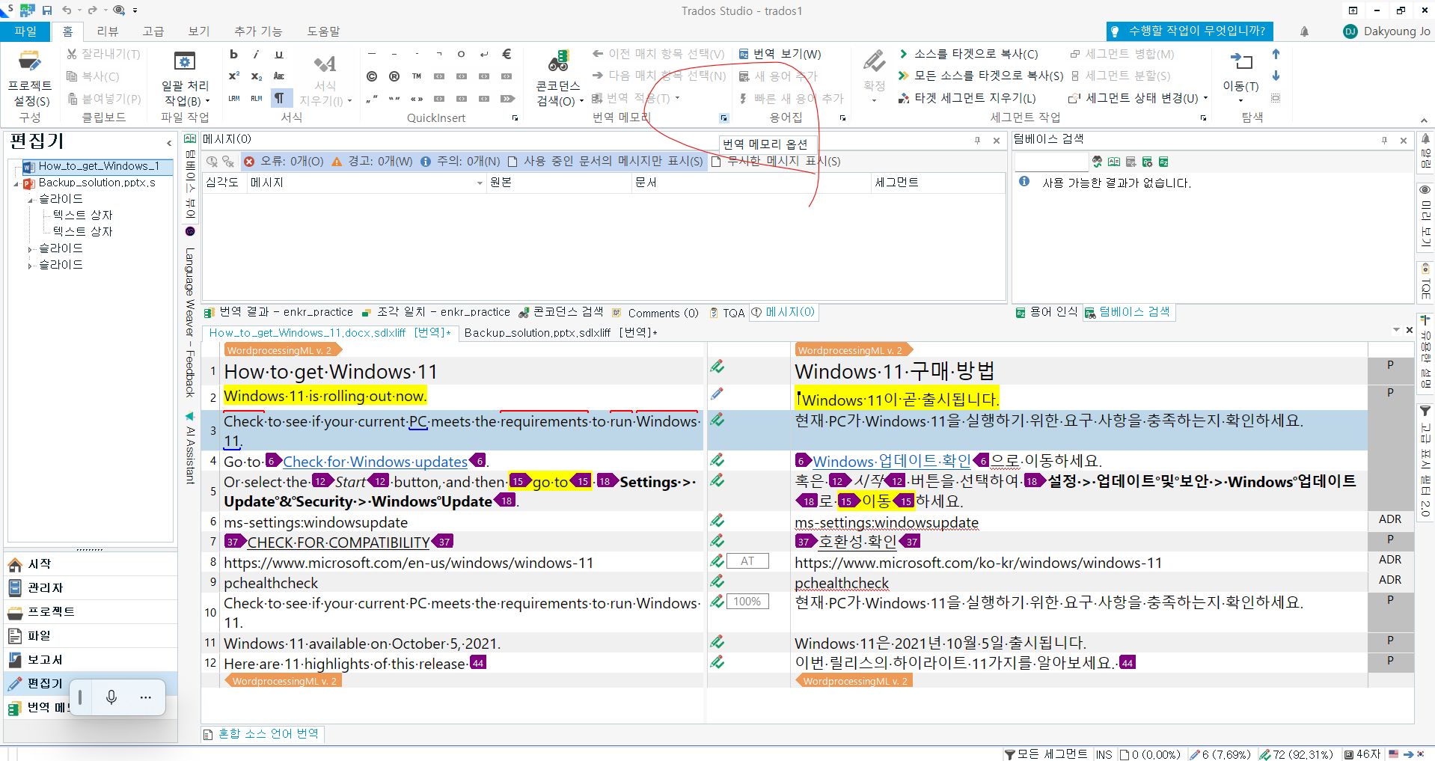Open the 파일 (File) menu tab
Screen dimensions: 1435x761
click(25, 31)
